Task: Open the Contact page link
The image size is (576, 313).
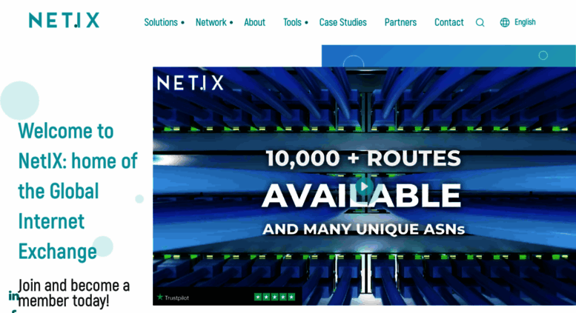Action: tap(449, 22)
